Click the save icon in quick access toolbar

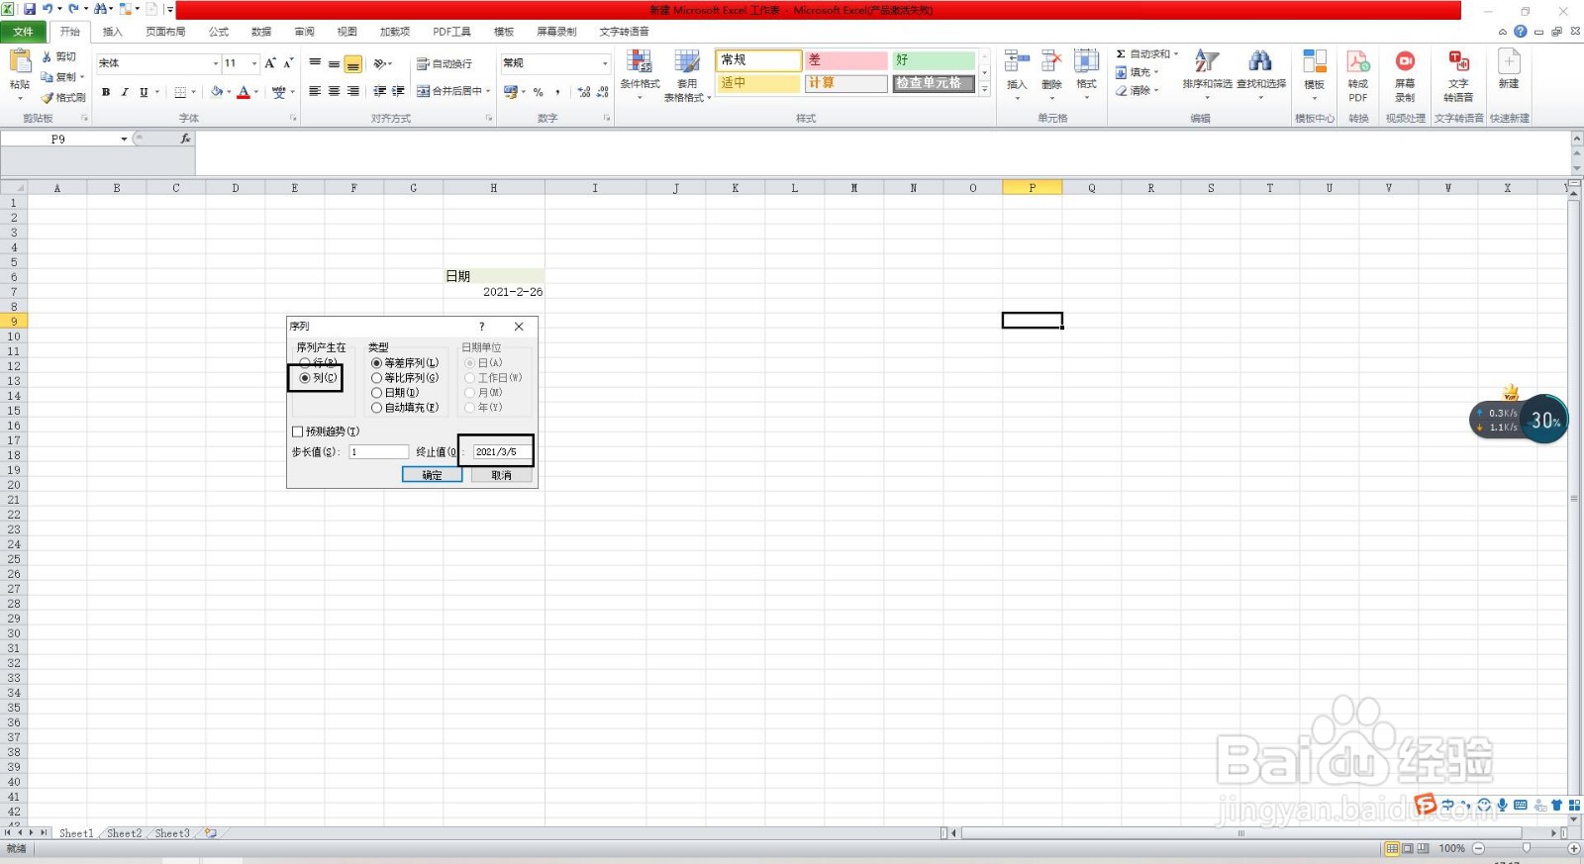[29, 9]
